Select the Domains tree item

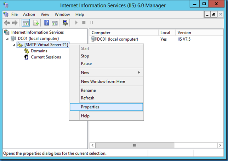pyautogui.click(x=39, y=51)
